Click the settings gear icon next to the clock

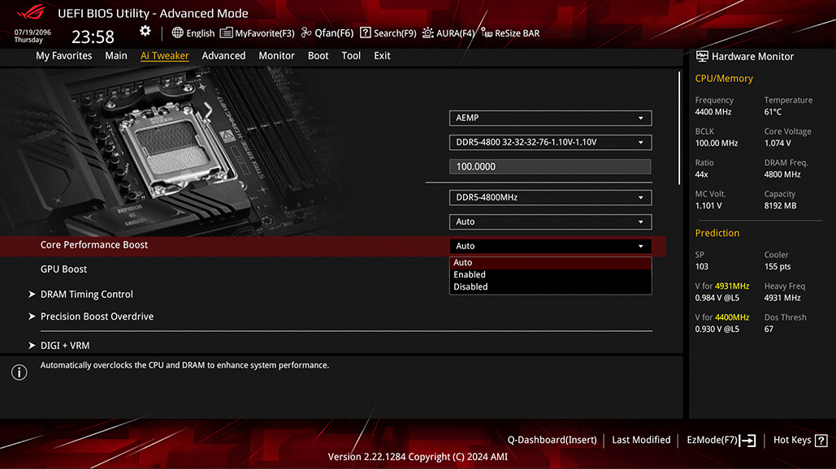(x=145, y=32)
